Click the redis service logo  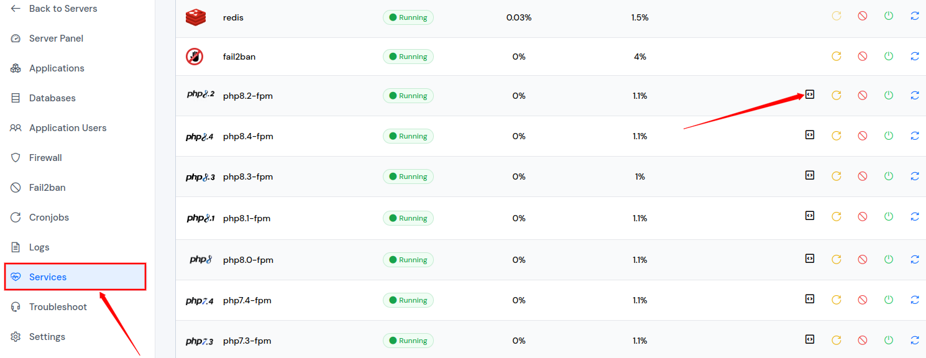tap(196, 17)
